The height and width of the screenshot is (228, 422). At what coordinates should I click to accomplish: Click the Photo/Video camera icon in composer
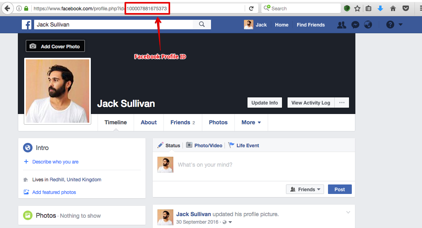coord(189,145)
